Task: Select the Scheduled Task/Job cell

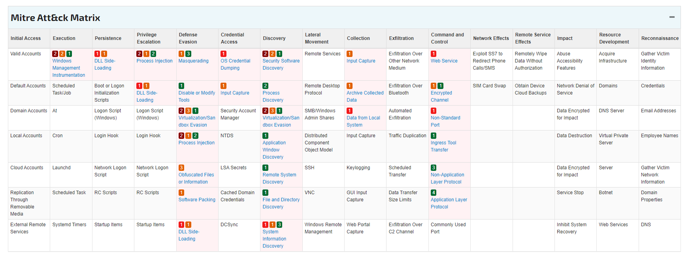Action: [71, 93]
